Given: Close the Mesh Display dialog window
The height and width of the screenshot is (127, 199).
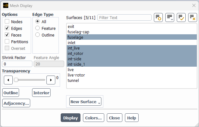Looking at the screenshot, I should click(194, 5).
